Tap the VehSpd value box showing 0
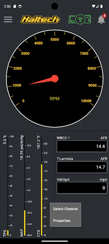 point(82,188)
